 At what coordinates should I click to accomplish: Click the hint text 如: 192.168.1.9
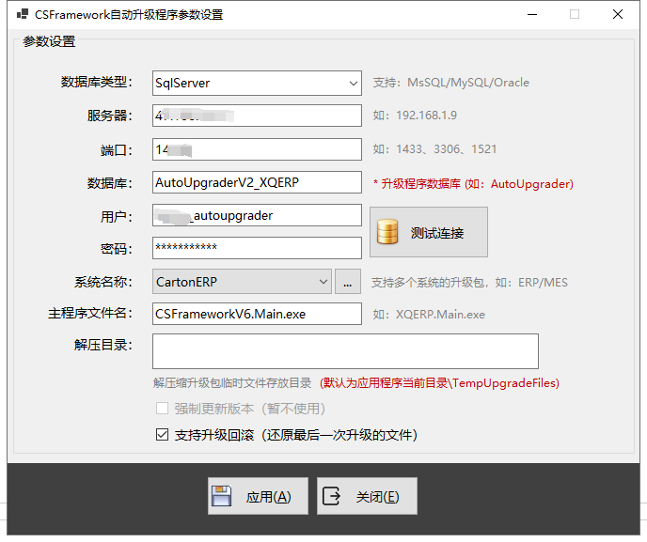tap(415, 116)
